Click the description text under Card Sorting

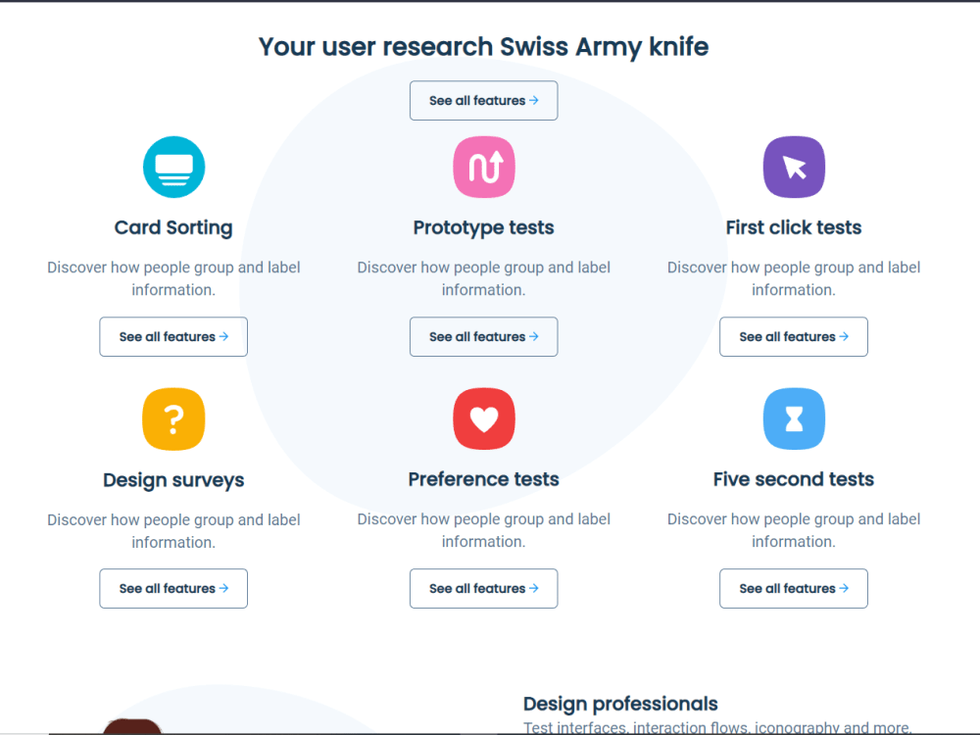pos(173,278)
